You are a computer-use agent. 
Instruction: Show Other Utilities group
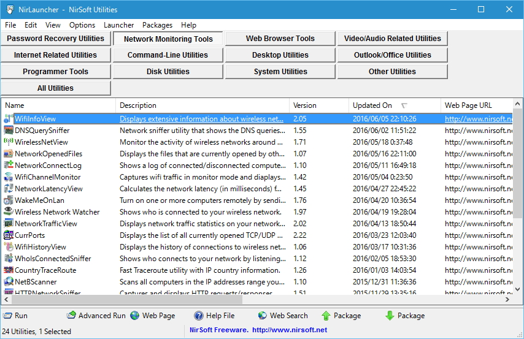click(x=392, y=72)
